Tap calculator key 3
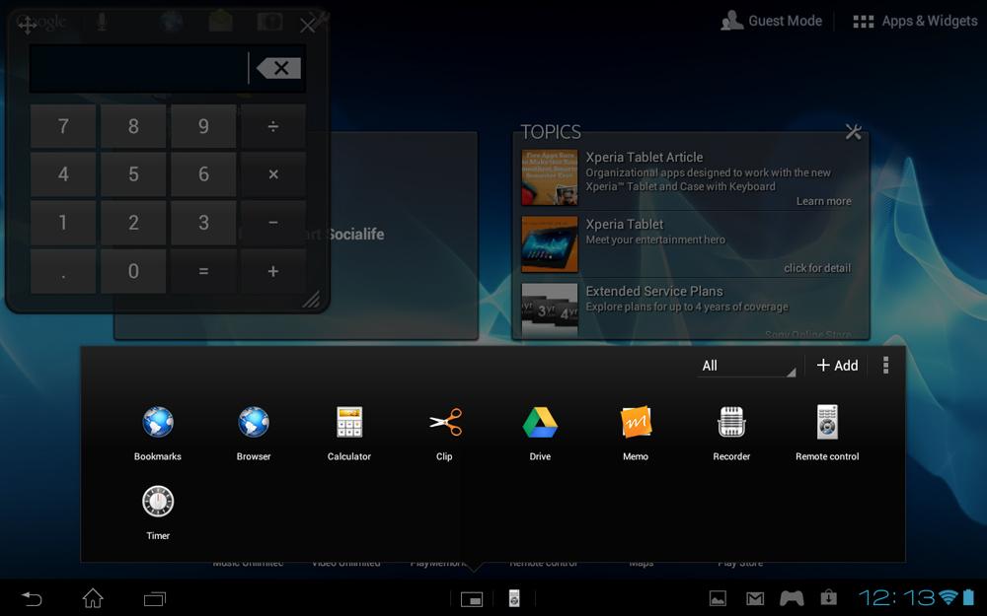The width and height of the screenshot is (987, 616). [x=203, y=223]
